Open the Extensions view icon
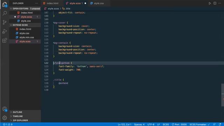The width and height of the screenshot is (224, 126). [x=5, y=40]
